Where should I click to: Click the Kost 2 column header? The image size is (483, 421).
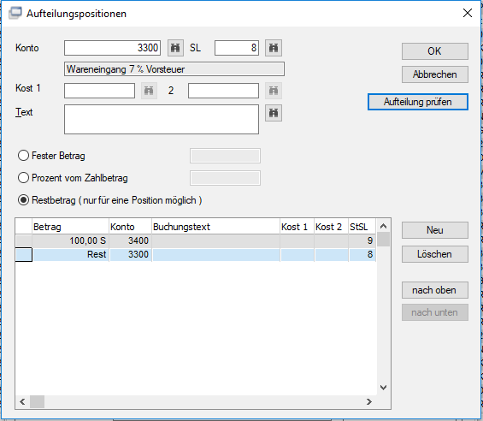[331, 227]
